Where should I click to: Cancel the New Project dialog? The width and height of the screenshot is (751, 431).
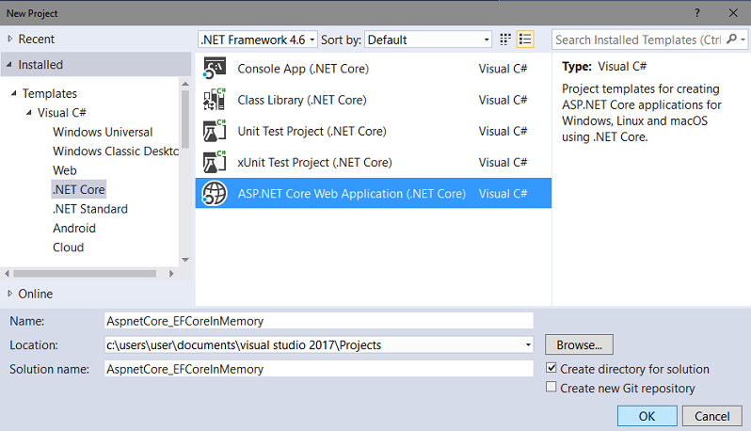tap(712, 416)
